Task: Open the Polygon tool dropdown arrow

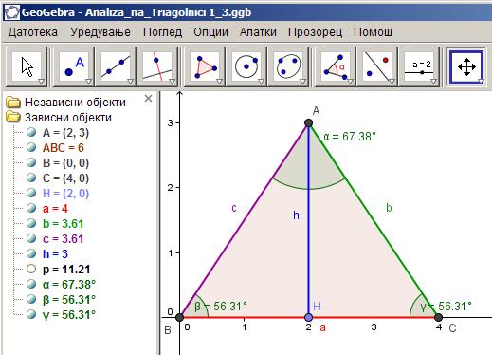Action: [219, 82]
